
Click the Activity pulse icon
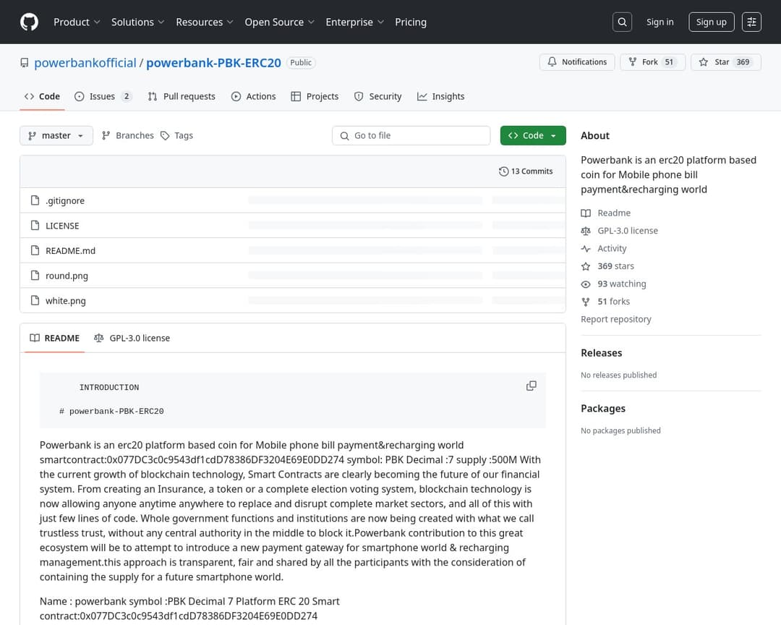tap(586, 248)
